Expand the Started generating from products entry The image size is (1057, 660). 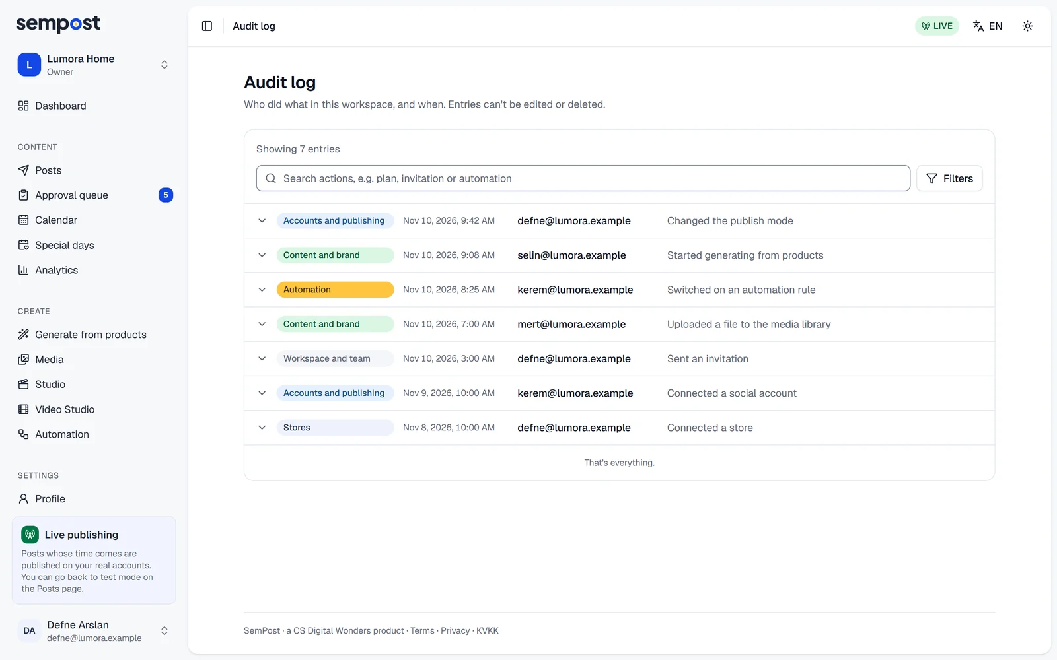(262, 255)
